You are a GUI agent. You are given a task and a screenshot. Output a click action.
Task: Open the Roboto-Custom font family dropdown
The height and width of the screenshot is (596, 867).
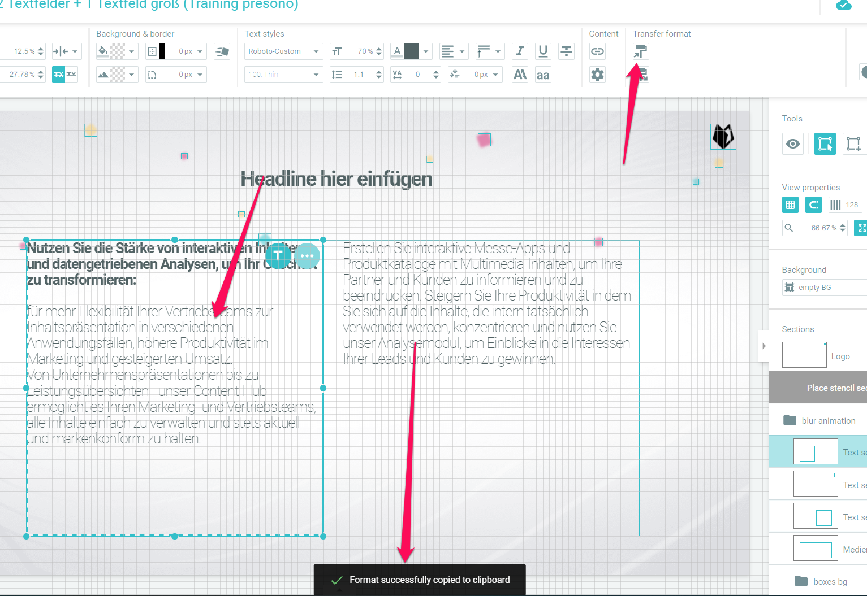pos(283,51)
